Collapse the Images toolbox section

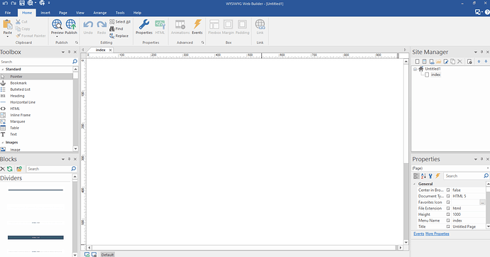click(3, 143)
